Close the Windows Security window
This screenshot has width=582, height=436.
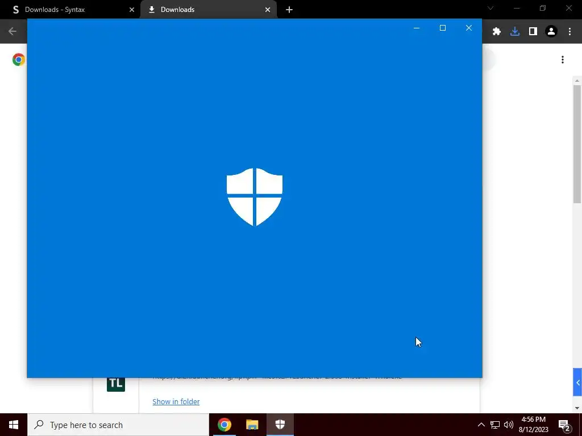coord(469,28)
